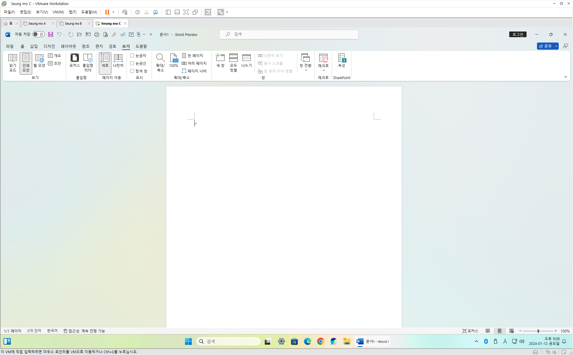
Task: Click the Share (공유) button
Action: (545, 46)
